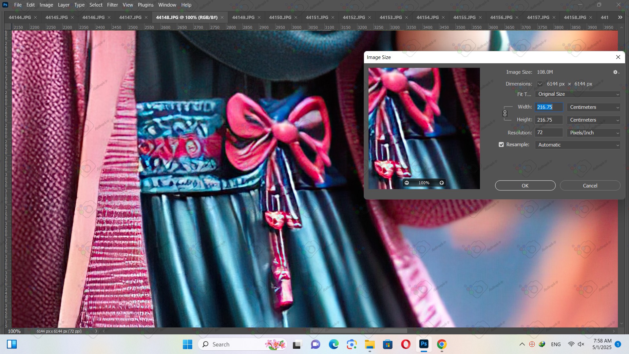Open the Image menu
This screenshot has height=354, width=629.
46,5
